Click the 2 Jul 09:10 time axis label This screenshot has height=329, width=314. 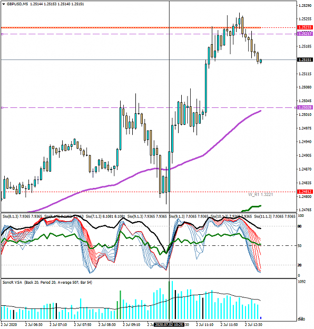coord(132,325)
